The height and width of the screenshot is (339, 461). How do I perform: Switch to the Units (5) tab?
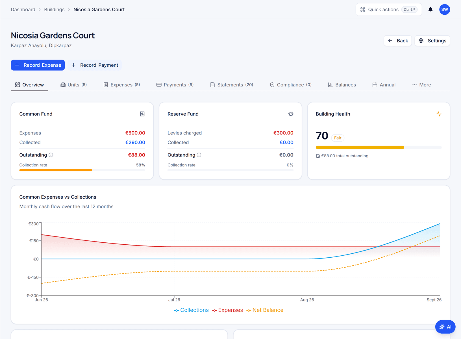point(74,85)
